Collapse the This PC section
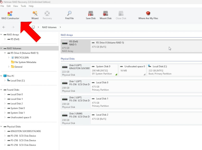Image resolution: width=202 pixels, height=150 pixels. tap(1, 76)
